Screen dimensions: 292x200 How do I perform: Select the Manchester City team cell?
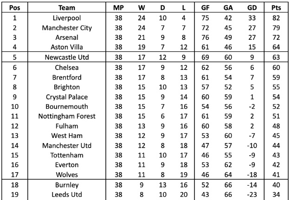click(67, 28)
